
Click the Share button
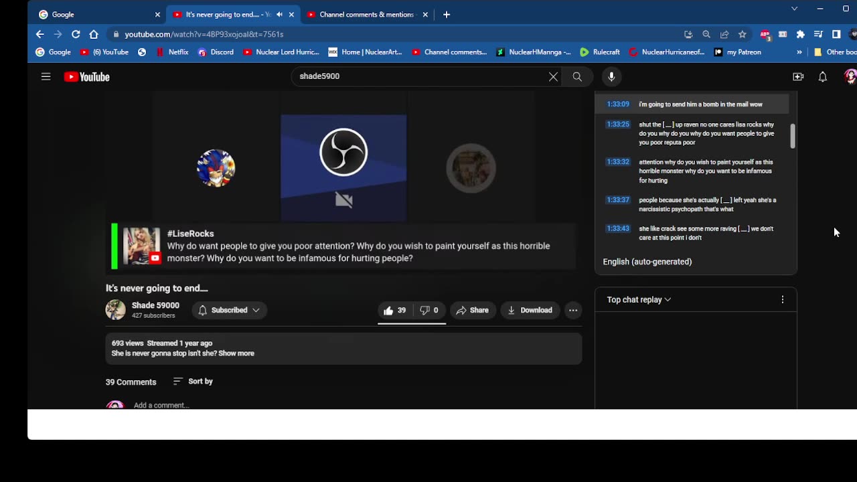coord(473,310)
